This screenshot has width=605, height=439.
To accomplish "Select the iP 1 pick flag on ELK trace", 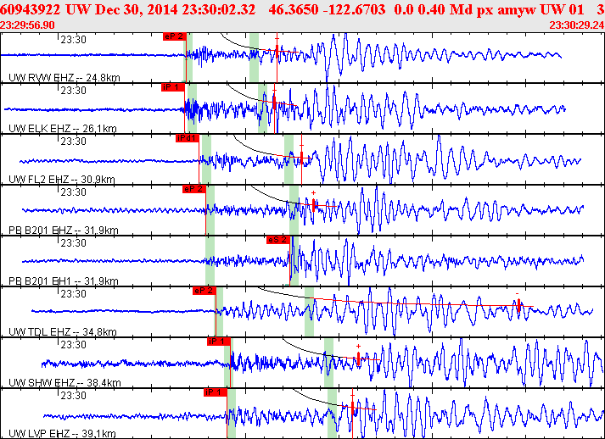I will tap(173, 87).
